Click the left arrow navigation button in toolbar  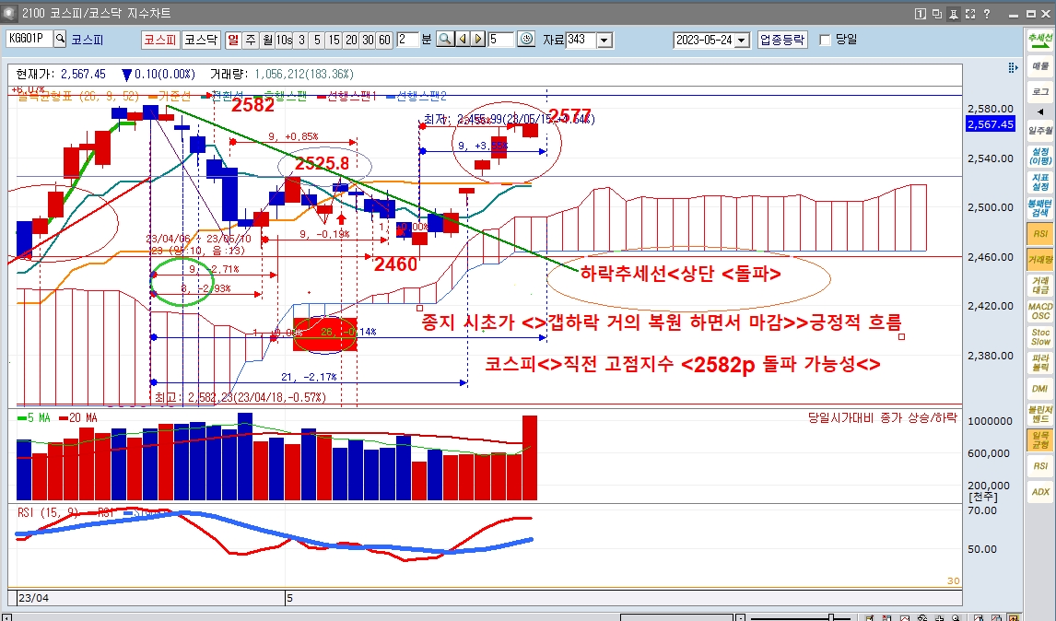coord(462,40)
